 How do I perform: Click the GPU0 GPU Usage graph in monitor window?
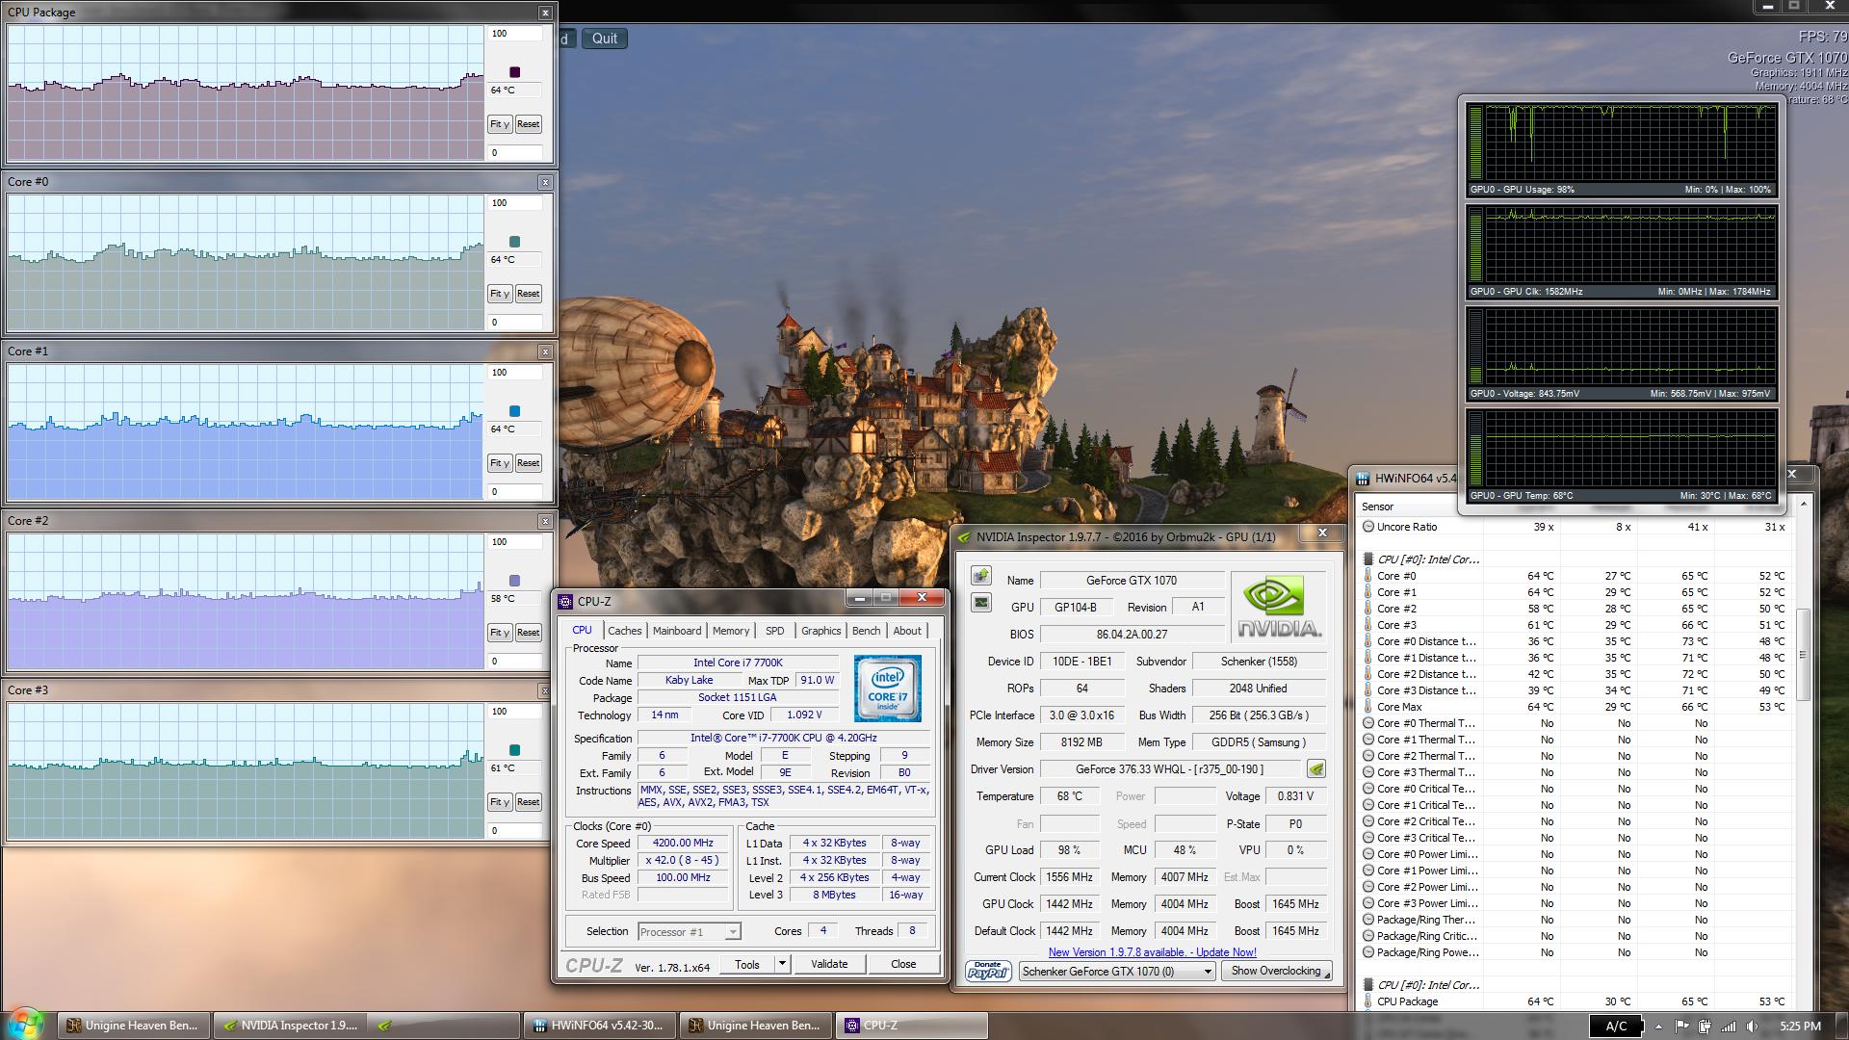pyautogui.click(x=1622, y=149)
